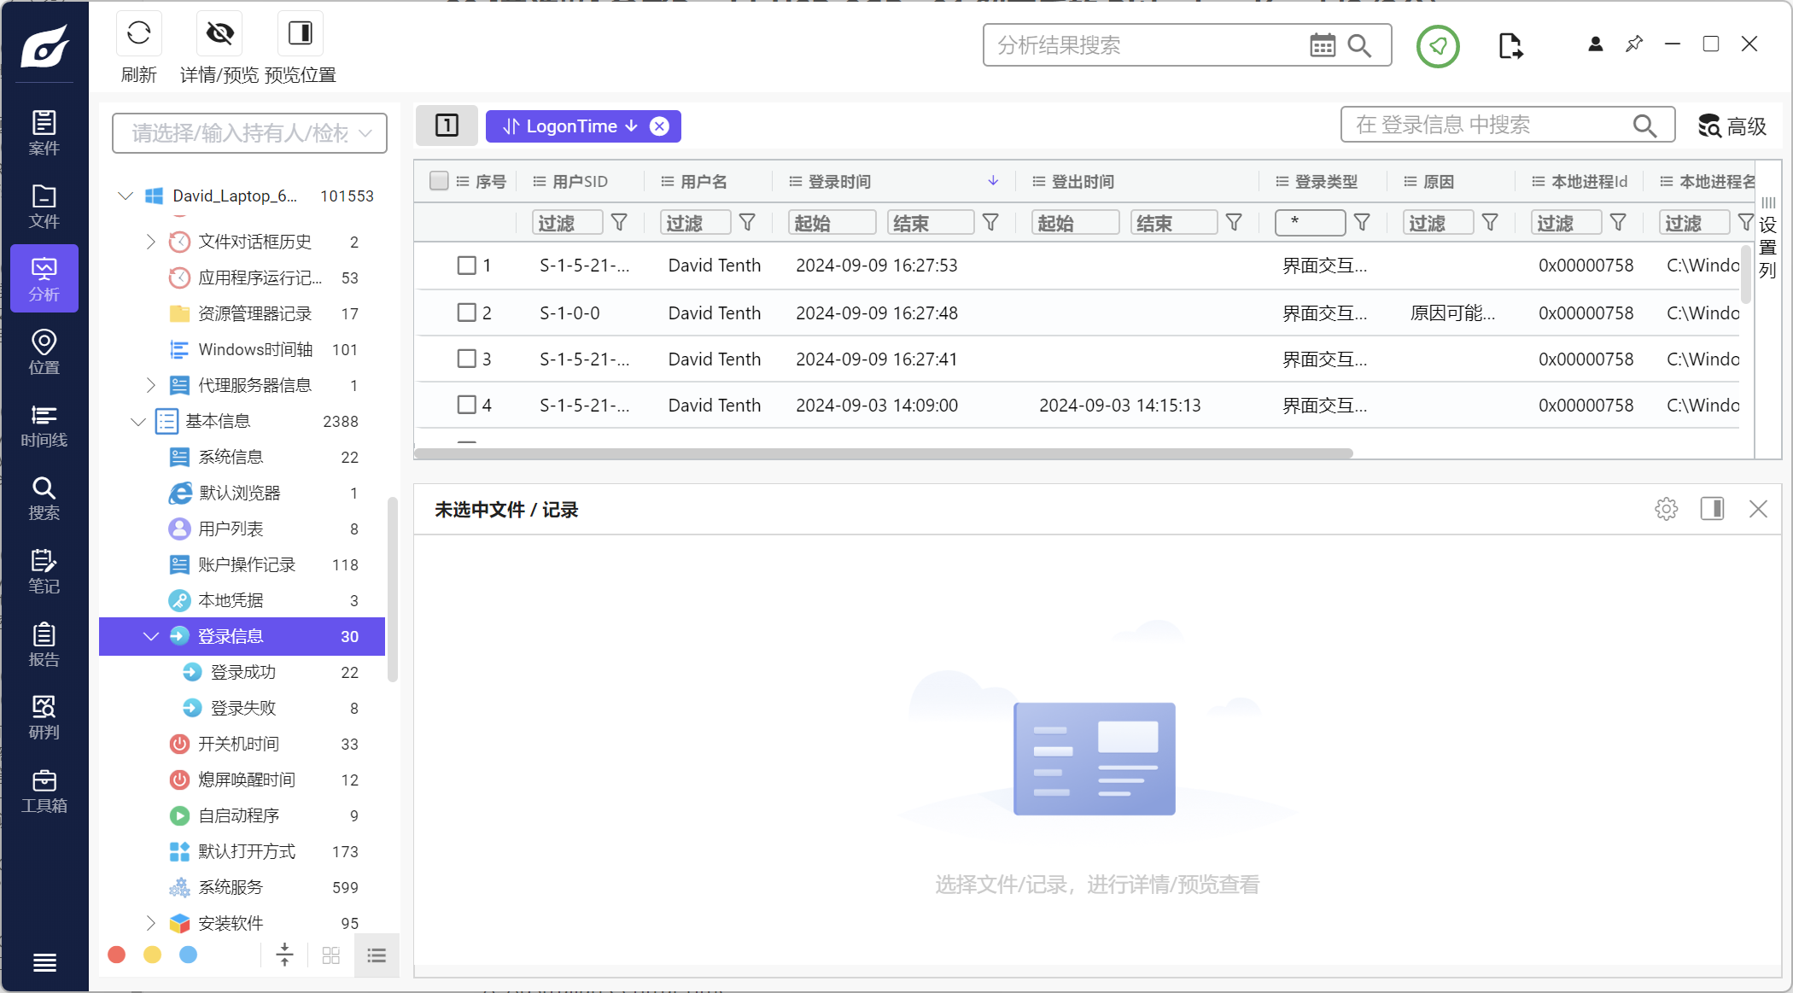Click the yellow color tag dot
This screenshot has width=1793, height=993.
coord(152,955)
